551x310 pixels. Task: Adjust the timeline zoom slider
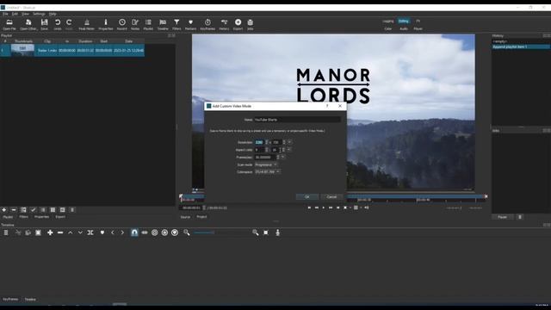click(221, 232)
